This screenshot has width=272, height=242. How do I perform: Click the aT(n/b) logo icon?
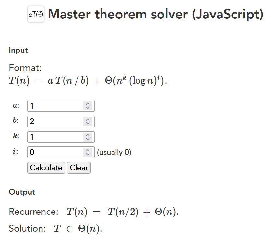(x=36, y=14)
